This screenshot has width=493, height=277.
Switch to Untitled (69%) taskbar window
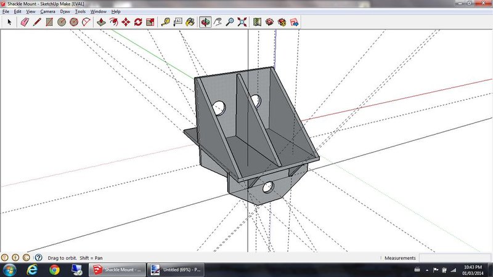(176, 270)
